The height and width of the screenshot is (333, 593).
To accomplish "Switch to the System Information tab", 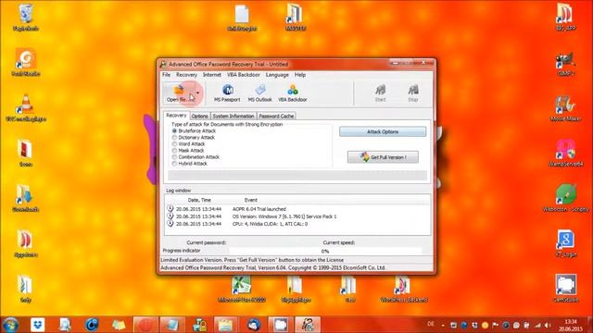I will 233,116.
